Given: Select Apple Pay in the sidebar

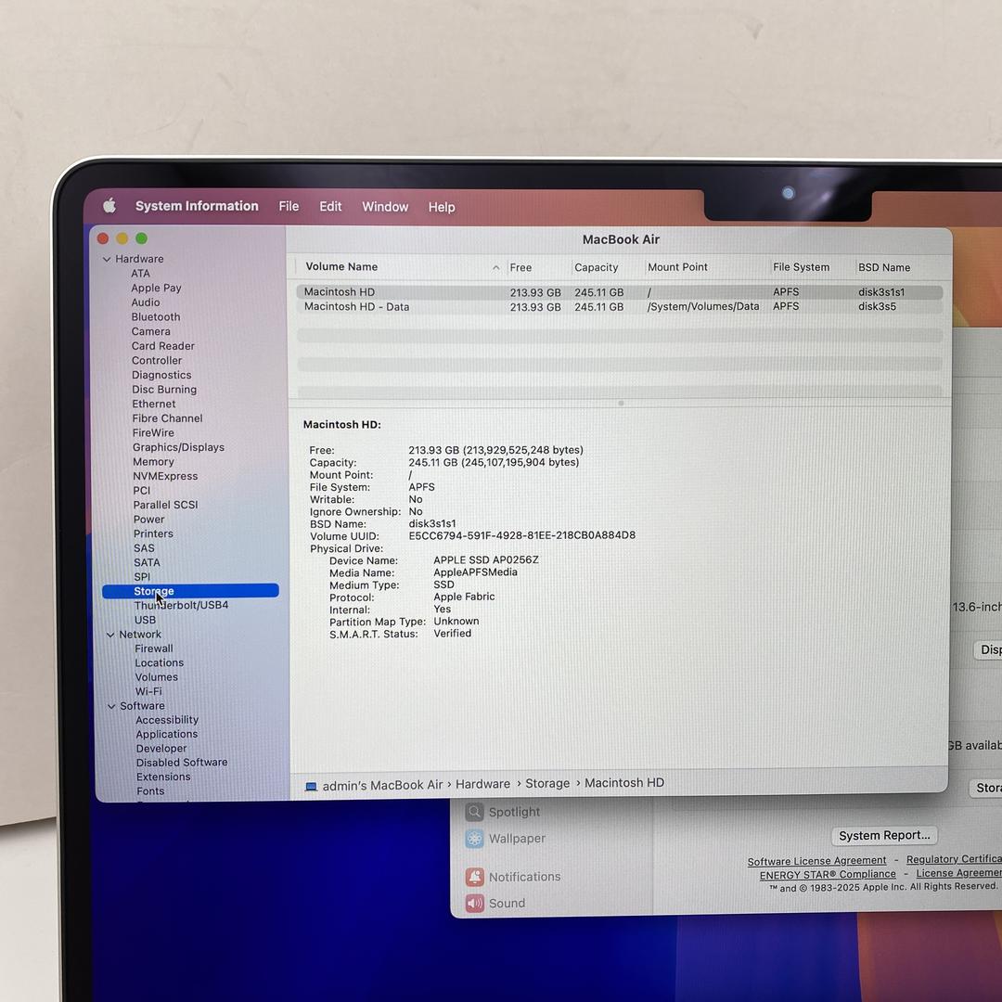Looking at the screenshot, I should (x=156, y=289).
